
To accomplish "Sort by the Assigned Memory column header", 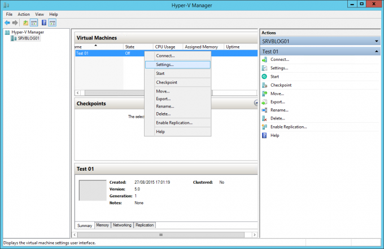I will tap(200, 47).
